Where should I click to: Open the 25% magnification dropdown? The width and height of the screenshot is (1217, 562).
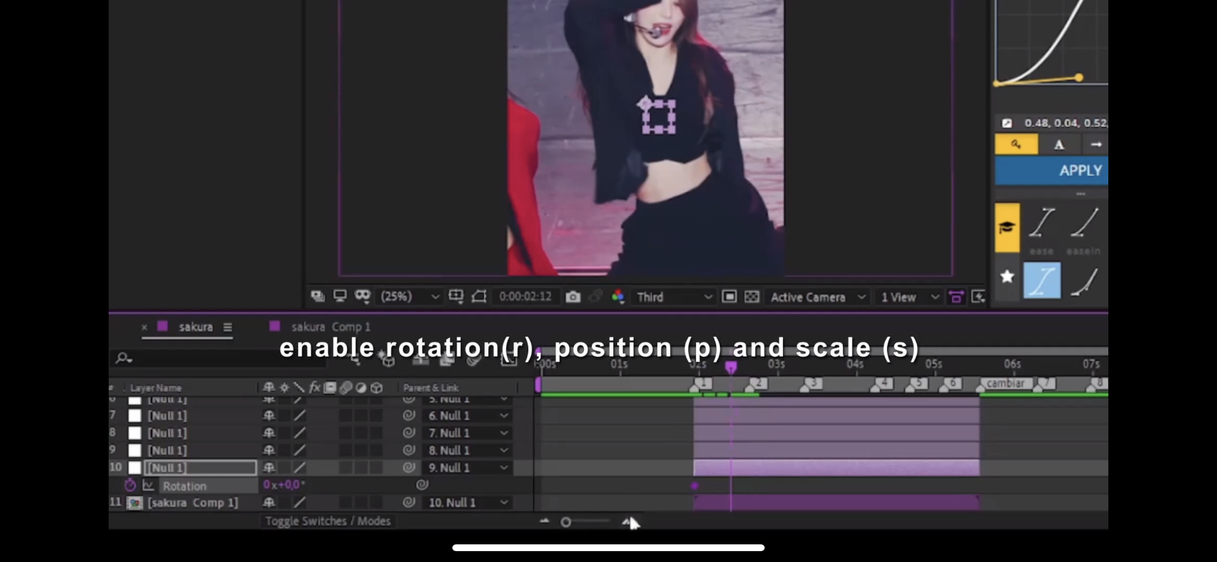pyautogui.click(x=410, y=297)
